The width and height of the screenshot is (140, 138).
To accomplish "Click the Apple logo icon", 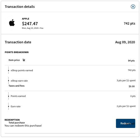I will coord(12,23).
